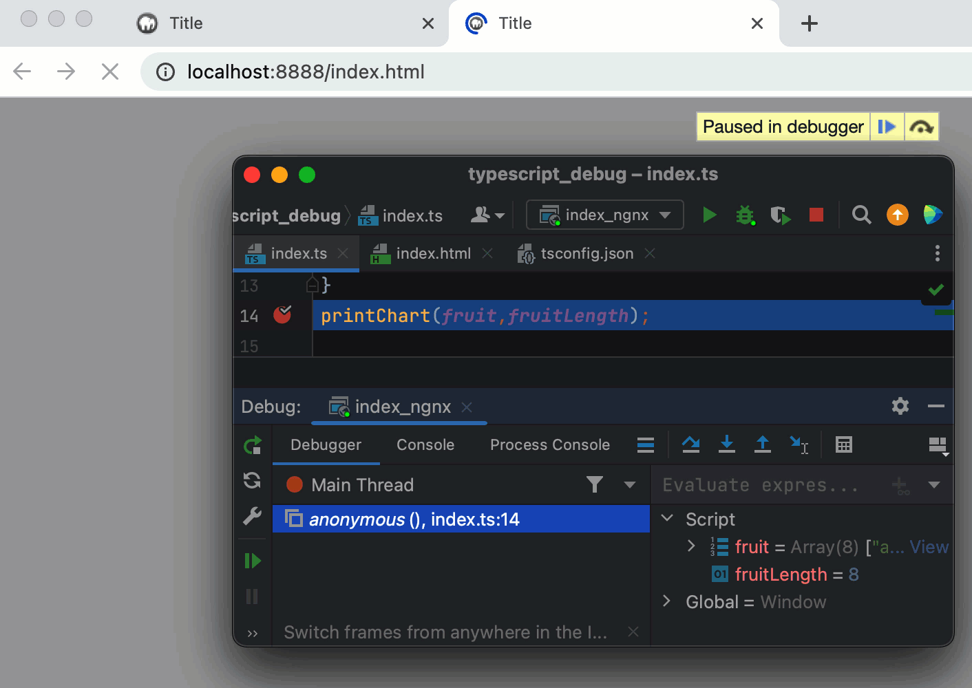Open the index_ngnx run configuration dropdown
This screenshot has width=972, height=688.
[x=665, y=215]
